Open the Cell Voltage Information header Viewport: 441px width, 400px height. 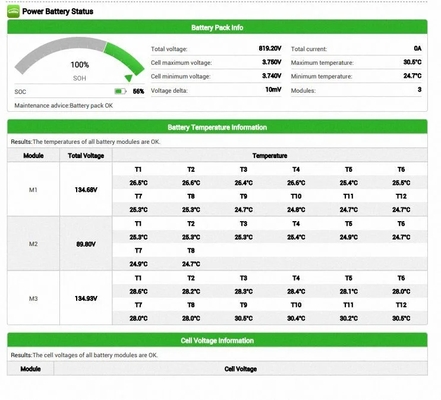(217, 341)
